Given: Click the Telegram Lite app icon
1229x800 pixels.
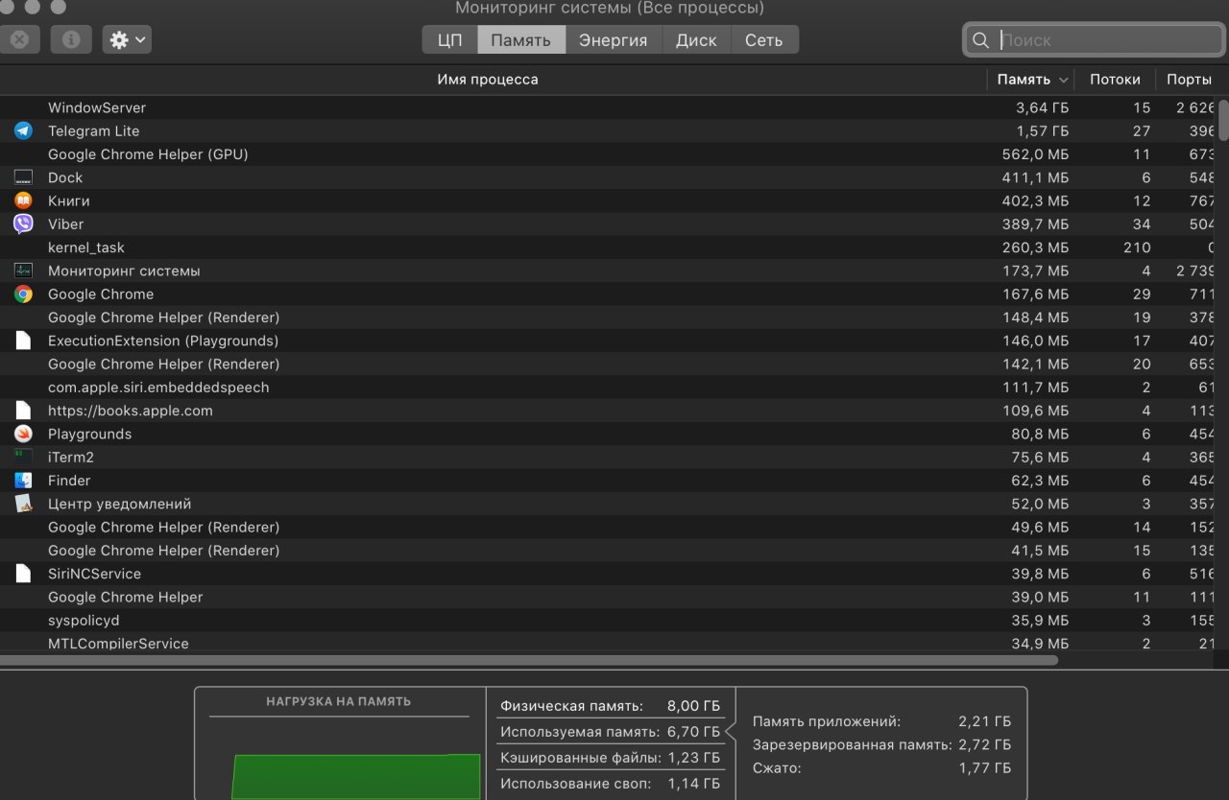Looking at the screenshot, I should [23, 130].
